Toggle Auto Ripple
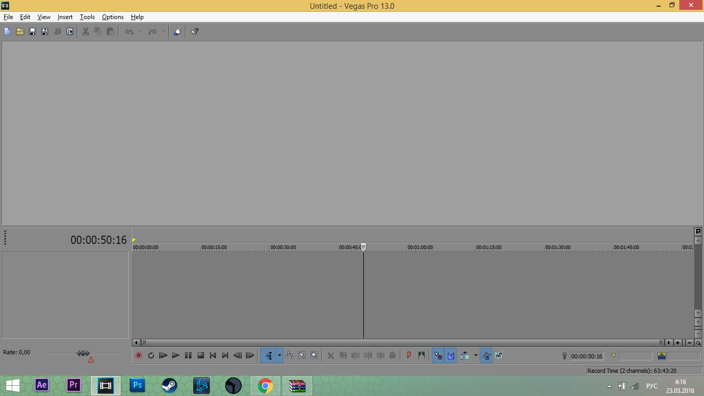Image resolution: width=704 pixels, height=396 pixels. point(465,355)
